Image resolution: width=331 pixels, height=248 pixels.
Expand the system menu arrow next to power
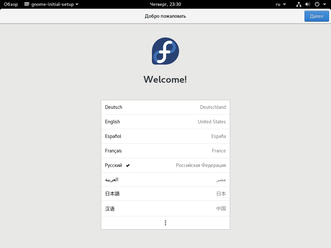point(325,4)
